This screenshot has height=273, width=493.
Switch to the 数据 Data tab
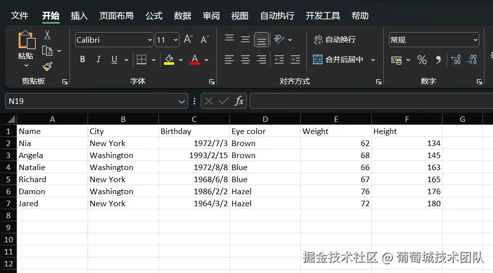click(182, 16)
